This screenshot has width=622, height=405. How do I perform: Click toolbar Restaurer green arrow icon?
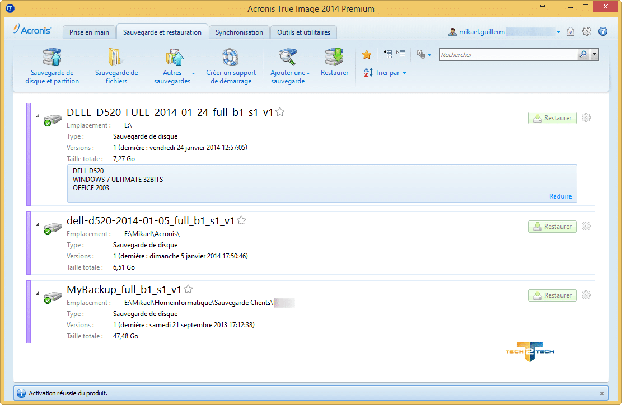pos(334,58)
